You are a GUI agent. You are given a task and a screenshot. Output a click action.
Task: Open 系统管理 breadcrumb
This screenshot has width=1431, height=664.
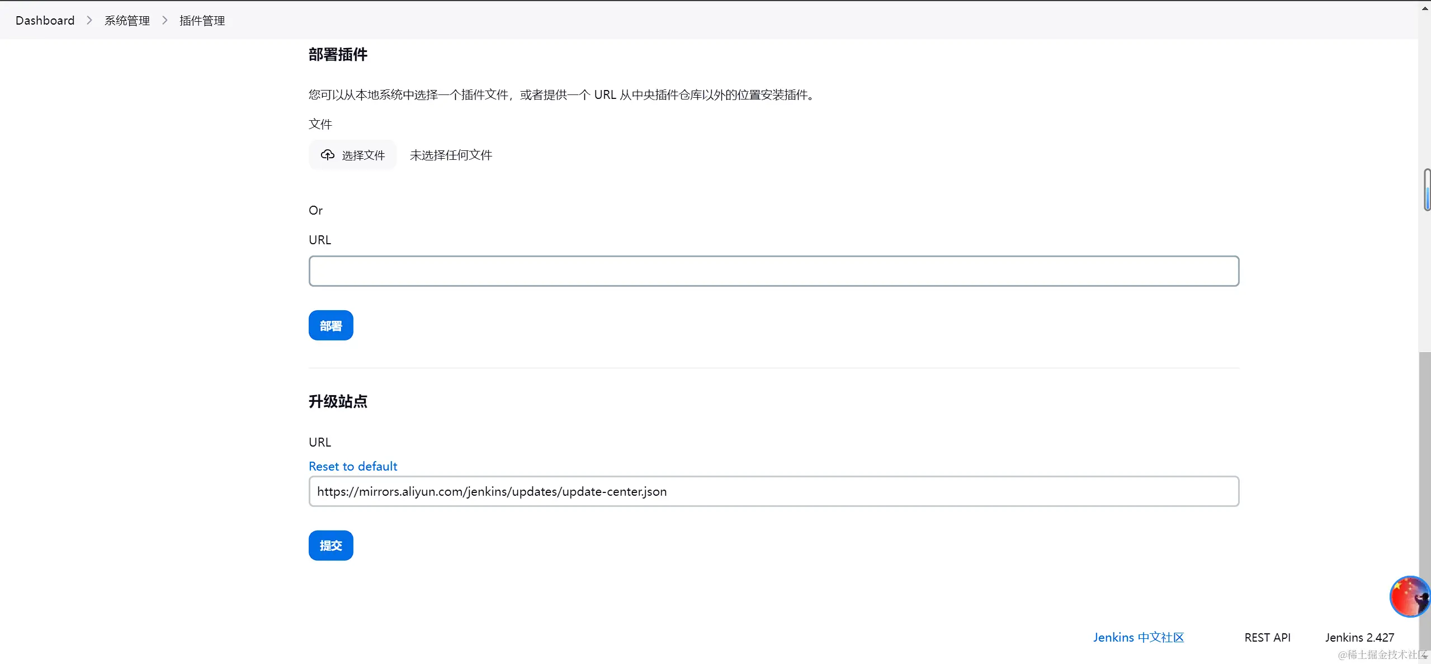point(127,21)
